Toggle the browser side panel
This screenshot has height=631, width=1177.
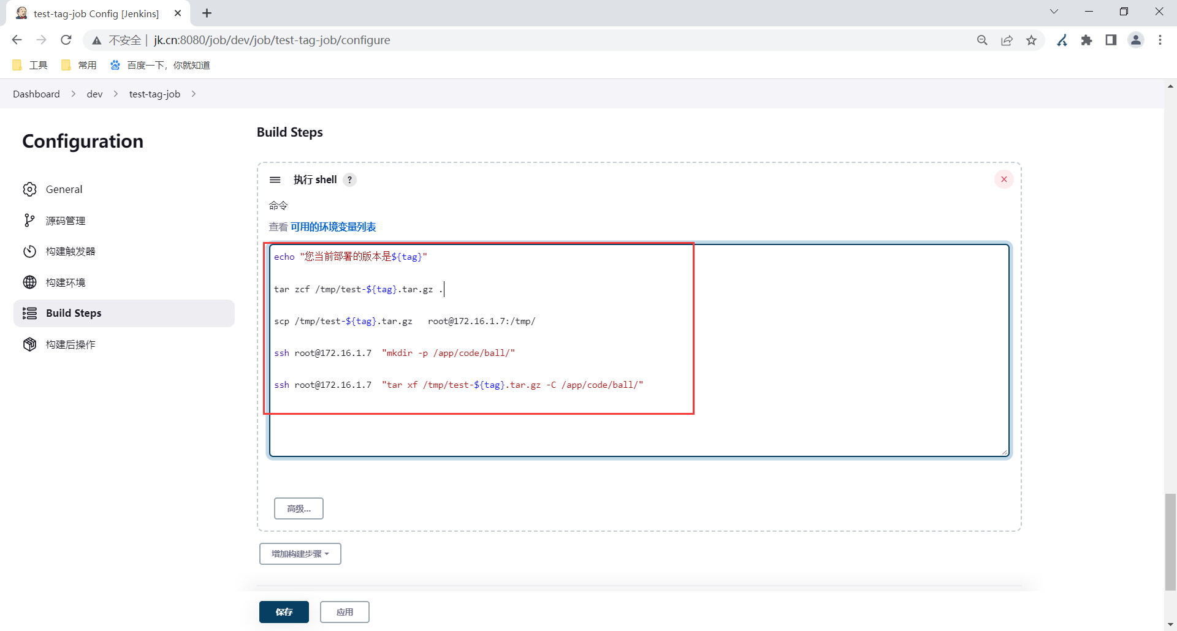coord(1111,40)
